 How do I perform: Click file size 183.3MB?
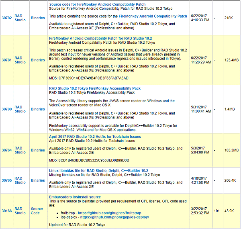[x=232, y=150]
